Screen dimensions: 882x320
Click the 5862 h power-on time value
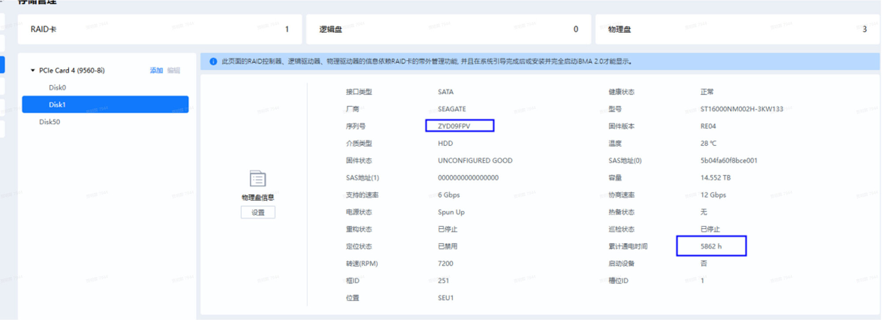[711, 246]
